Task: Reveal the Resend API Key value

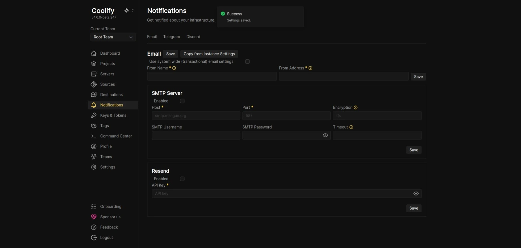Action: 416,194
